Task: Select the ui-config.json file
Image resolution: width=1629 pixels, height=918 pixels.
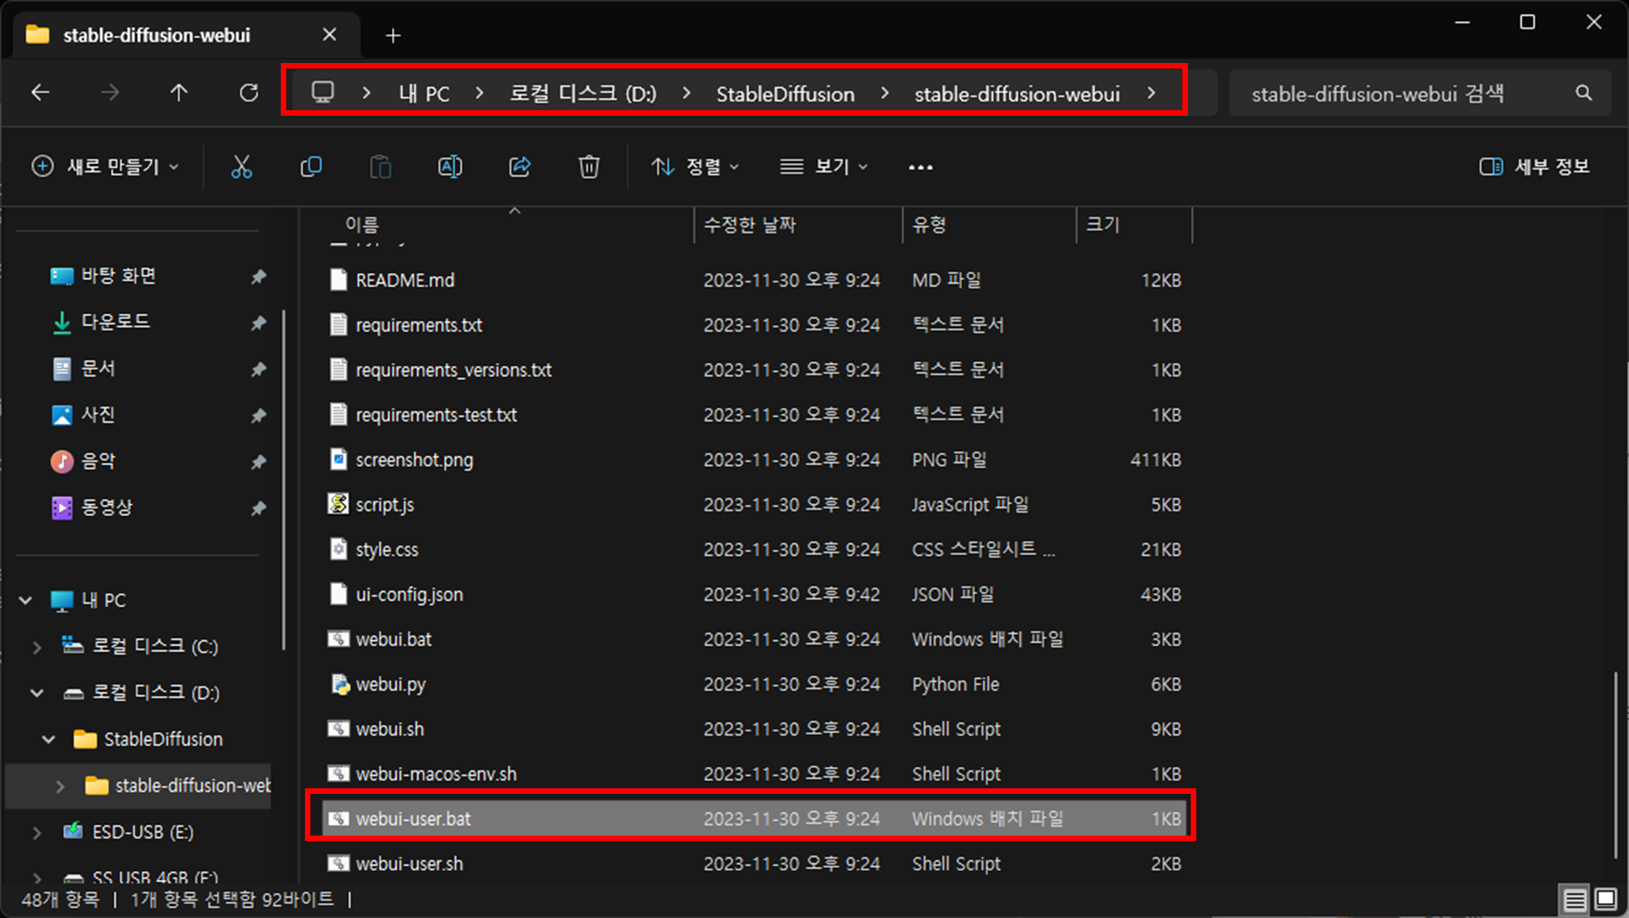Action: [x=754, y=594]
